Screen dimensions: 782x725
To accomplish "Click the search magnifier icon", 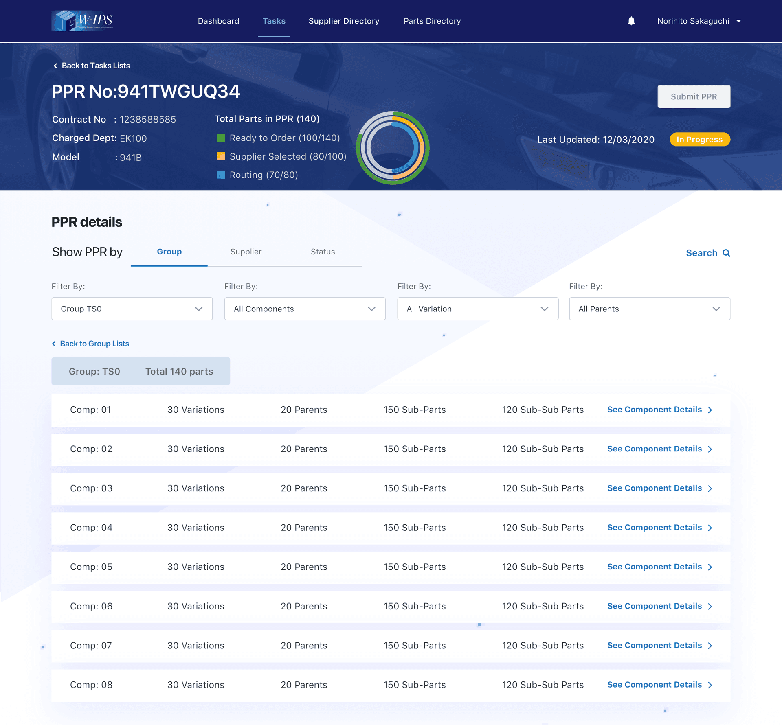I will 726,253.
